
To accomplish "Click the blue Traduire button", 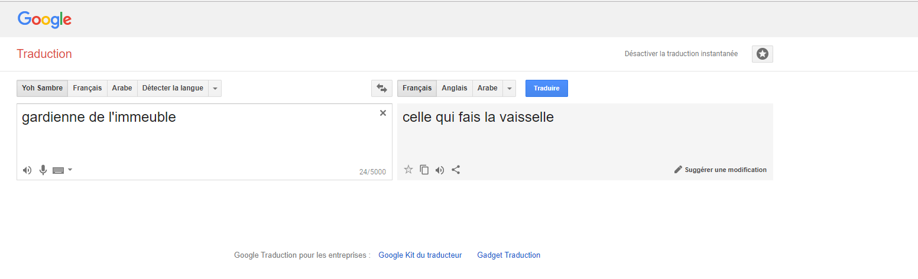I will [x=547, y=88].
